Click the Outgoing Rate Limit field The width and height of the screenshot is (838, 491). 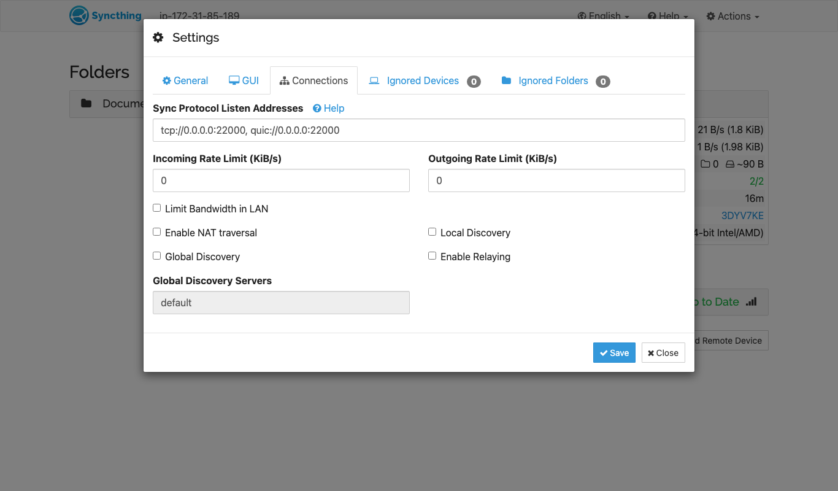(x=556, y=180)
